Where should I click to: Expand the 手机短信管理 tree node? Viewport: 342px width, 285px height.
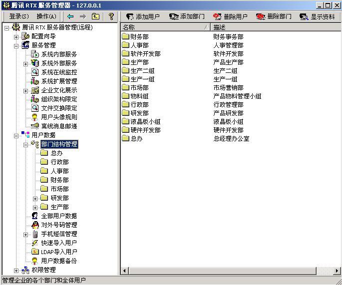pyautogui.click(x=26, y=235)
